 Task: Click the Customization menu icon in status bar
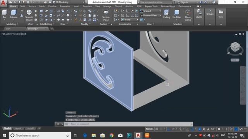click(x=245, y=129)
